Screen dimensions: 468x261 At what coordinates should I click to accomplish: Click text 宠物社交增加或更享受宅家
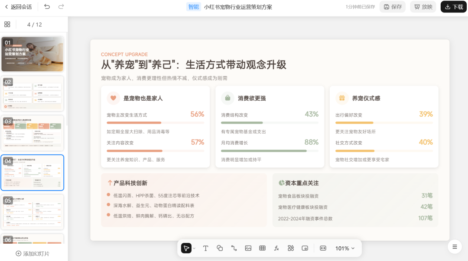(x=362, y=160)
